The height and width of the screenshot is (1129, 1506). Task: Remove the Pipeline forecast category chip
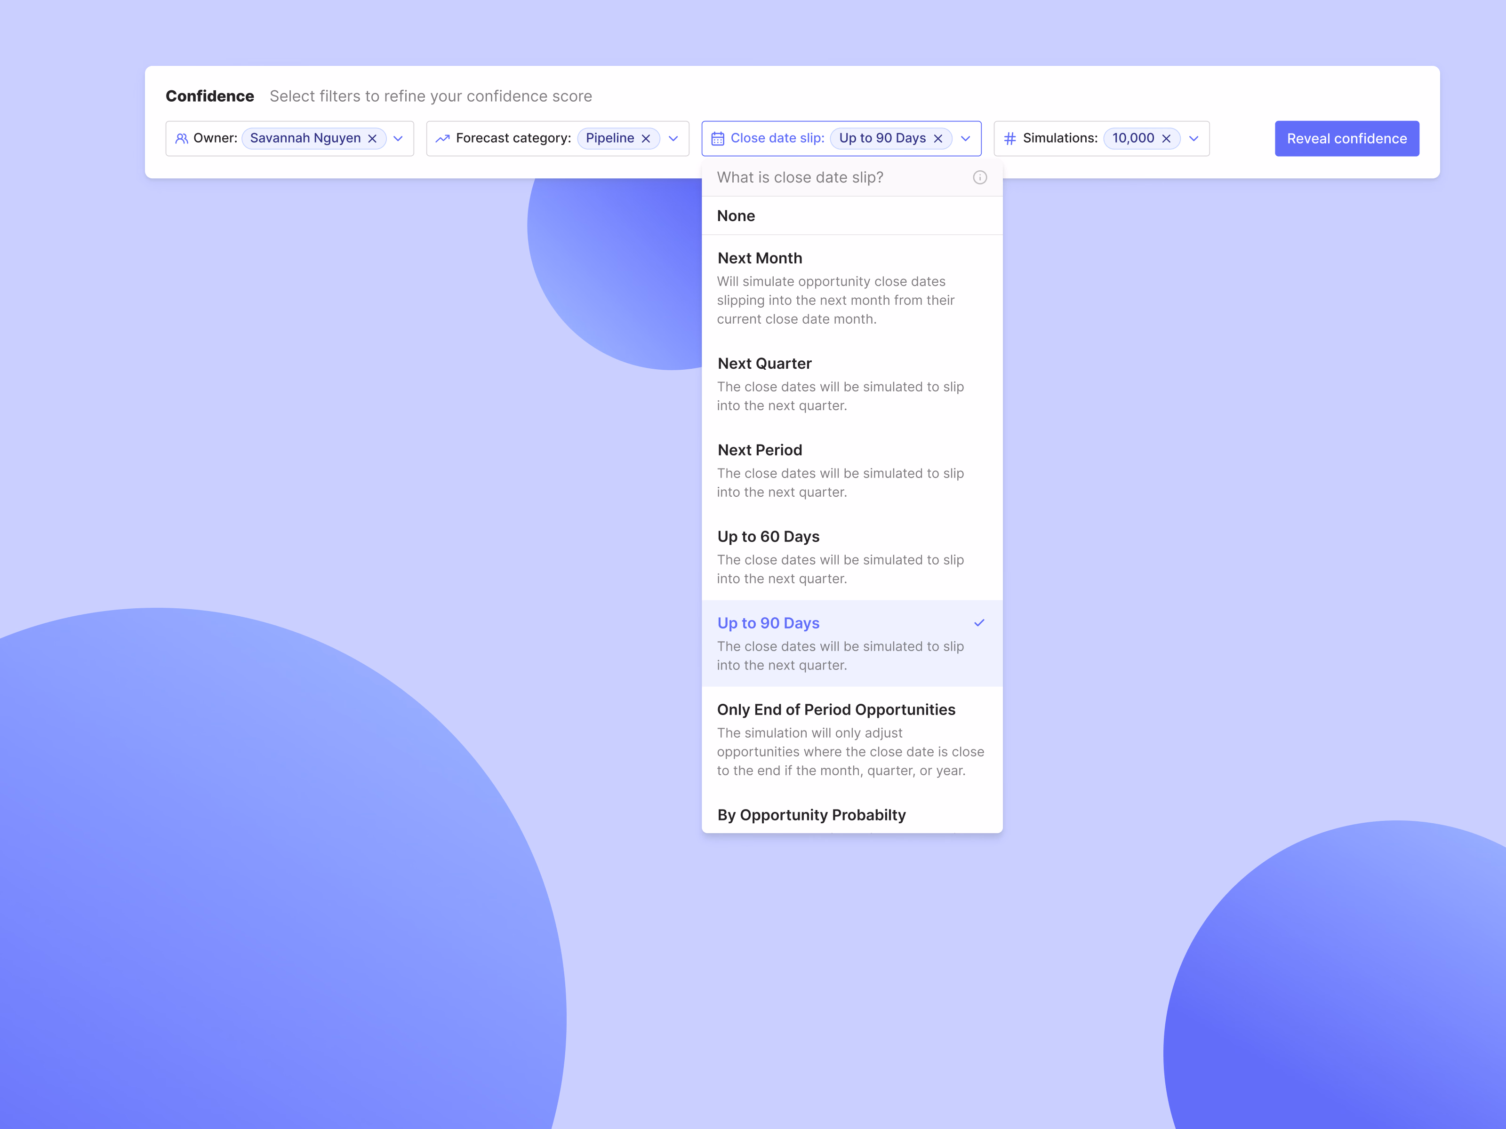tap(646, 138)
